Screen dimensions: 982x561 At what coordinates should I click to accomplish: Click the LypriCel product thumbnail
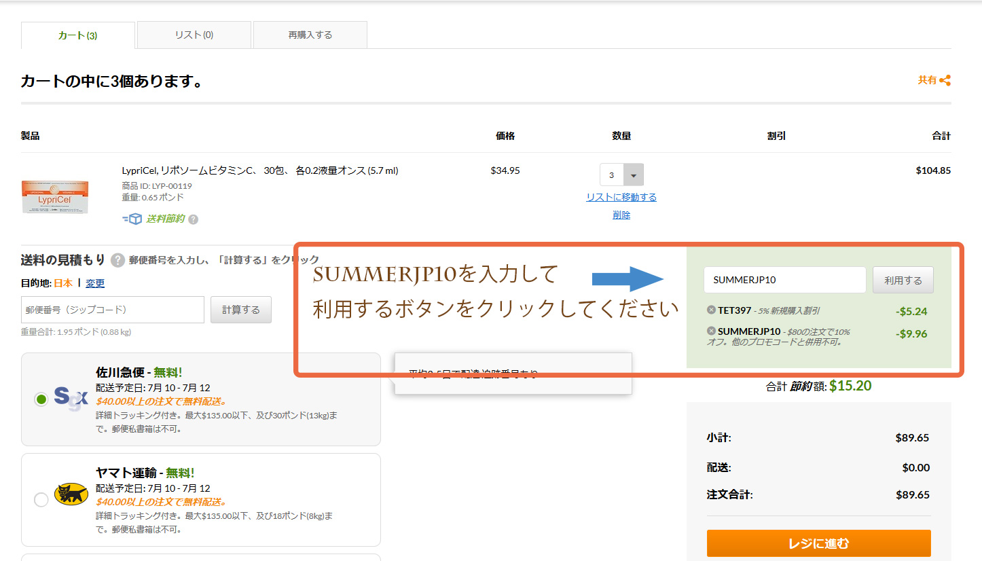[55, 196]
